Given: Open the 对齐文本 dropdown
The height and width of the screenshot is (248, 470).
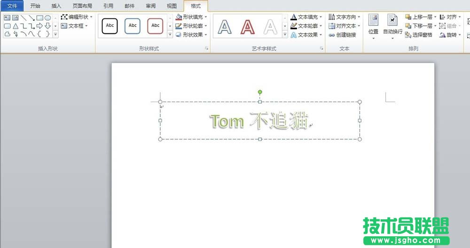Looking at the screenshot, I should point(345,26).
